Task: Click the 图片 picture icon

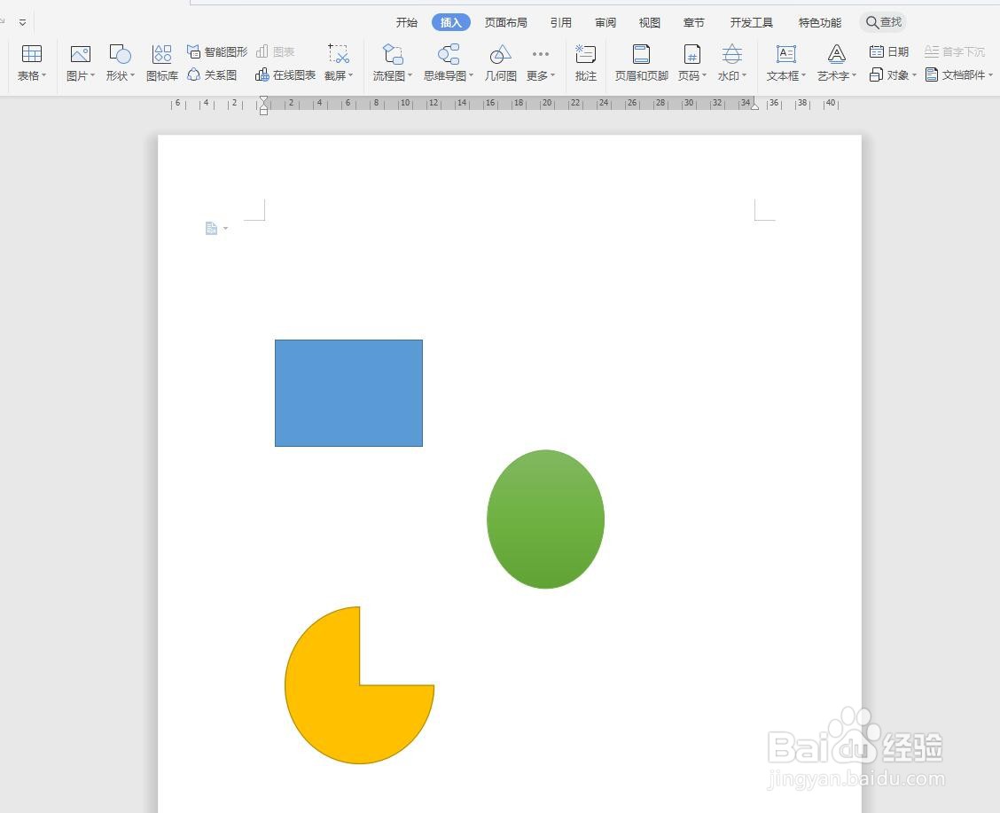Action: point(80,53)
